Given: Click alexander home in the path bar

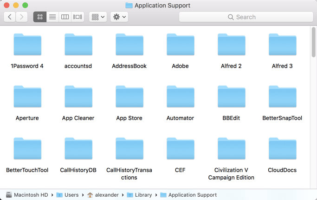Looking at the screenshot, I should (103, 195).
